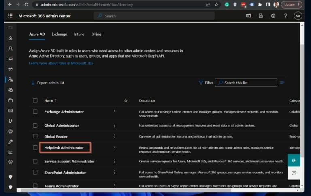Click the favorites star column header
Image resolution: width=311 pixels, height=196 pixels.
[x=126, y=100]
